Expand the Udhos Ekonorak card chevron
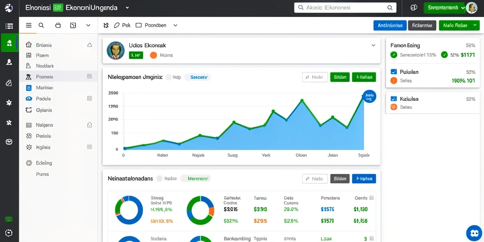 coord(373,45)
